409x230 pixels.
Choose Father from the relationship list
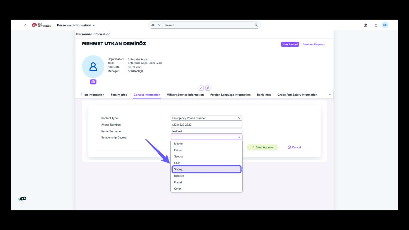(206, 150)
